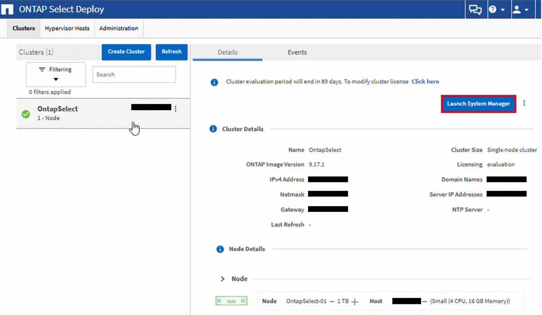Switch to the Hypervisor Hosts tab
This screenshot has width=542, height=315.
click(x=67, y=28)
